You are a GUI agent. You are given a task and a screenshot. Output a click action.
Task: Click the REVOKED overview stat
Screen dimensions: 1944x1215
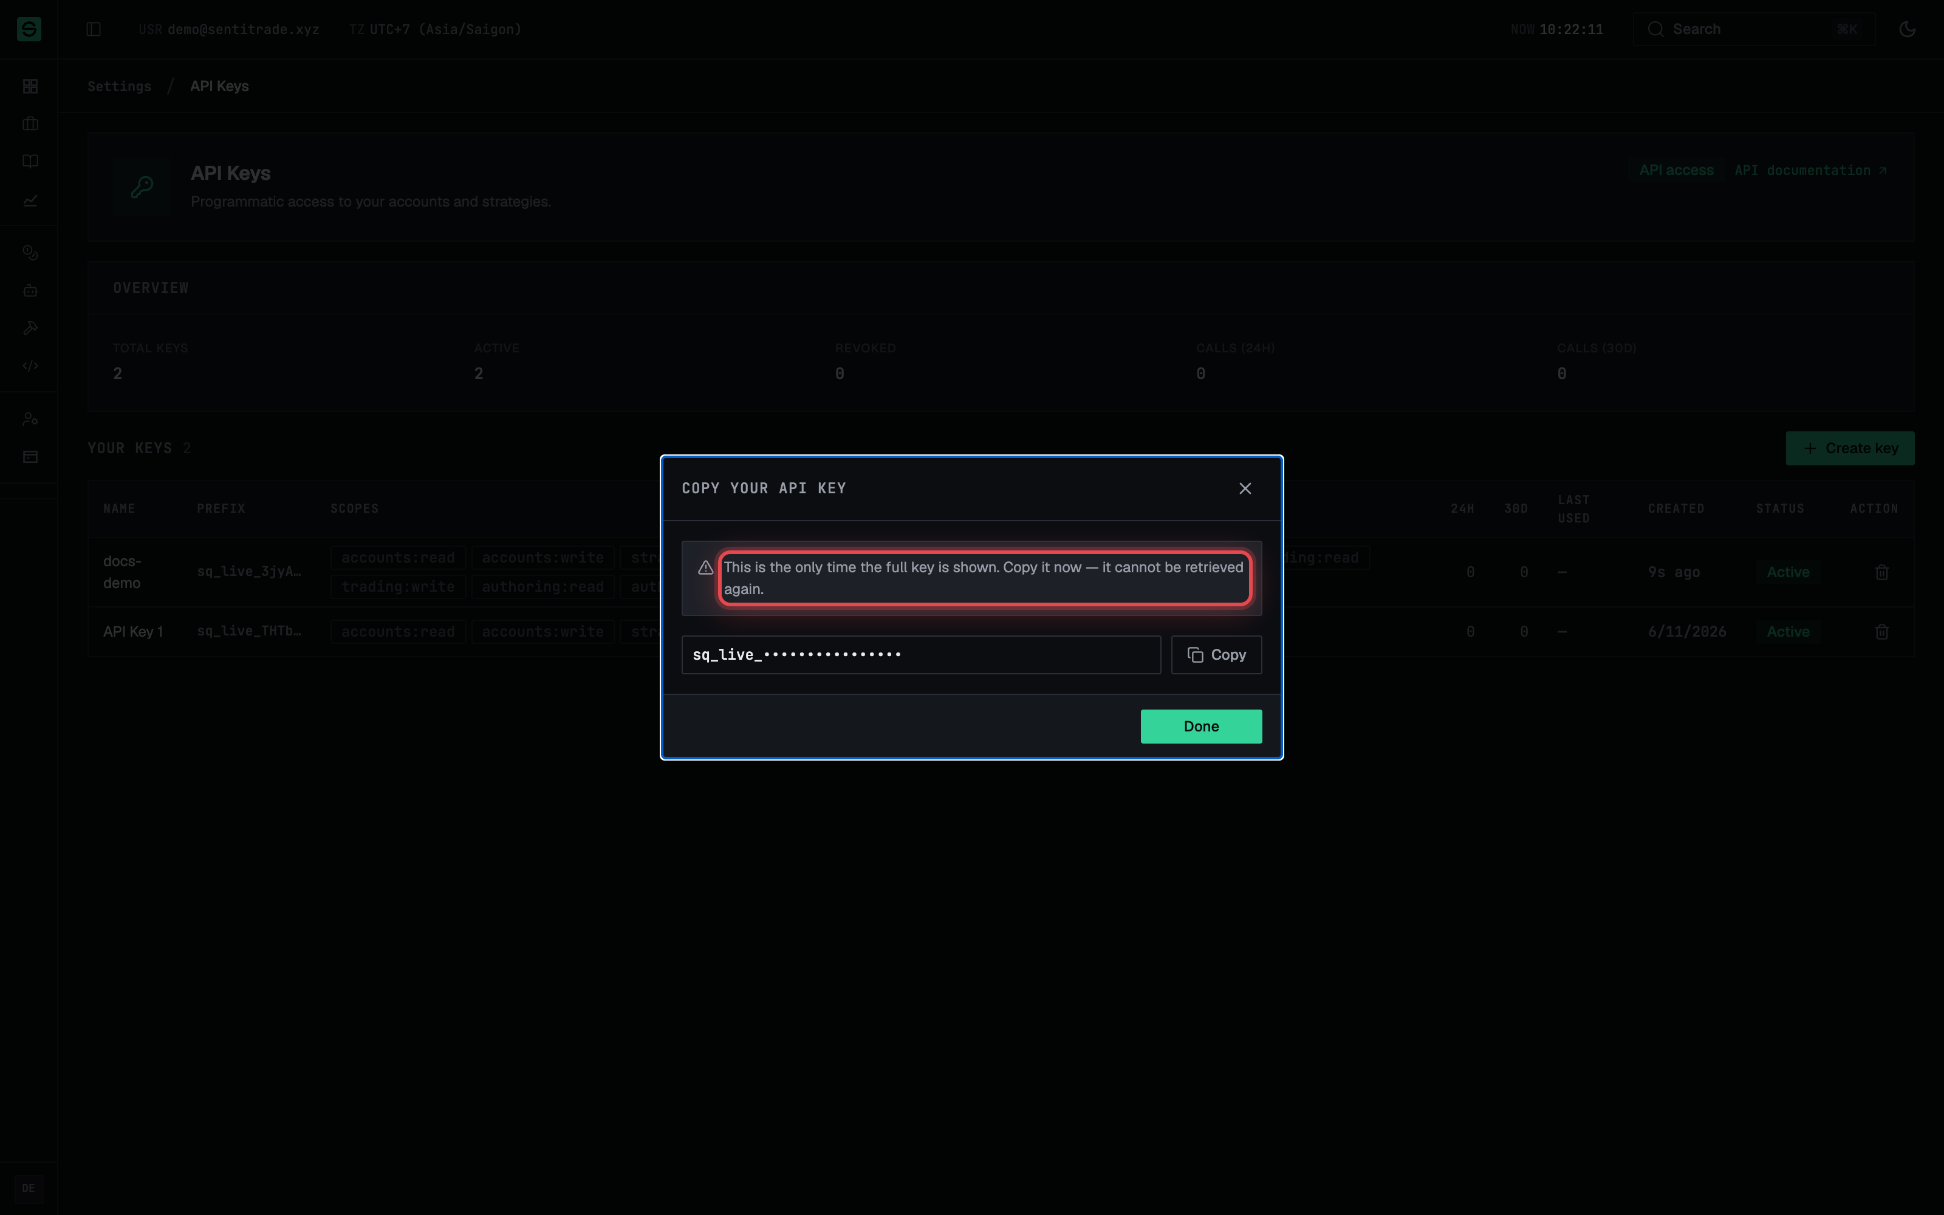(865, 361)
